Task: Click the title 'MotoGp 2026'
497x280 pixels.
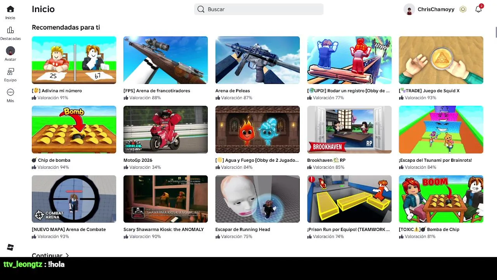Action: coord(138,160)
